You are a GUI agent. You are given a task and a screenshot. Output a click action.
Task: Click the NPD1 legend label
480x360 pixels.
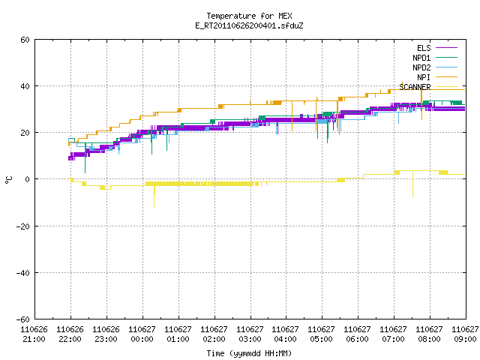click(421, 58)
